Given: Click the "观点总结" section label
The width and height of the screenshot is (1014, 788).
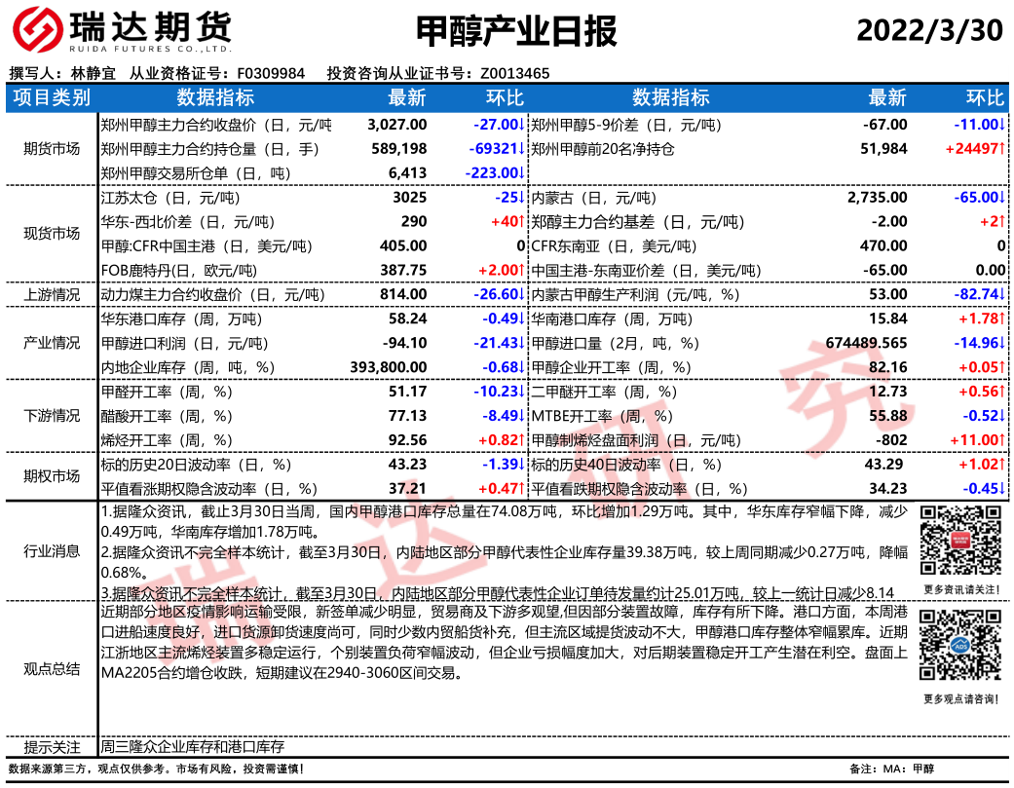Looking at the screenshot, I should point(53,669).
